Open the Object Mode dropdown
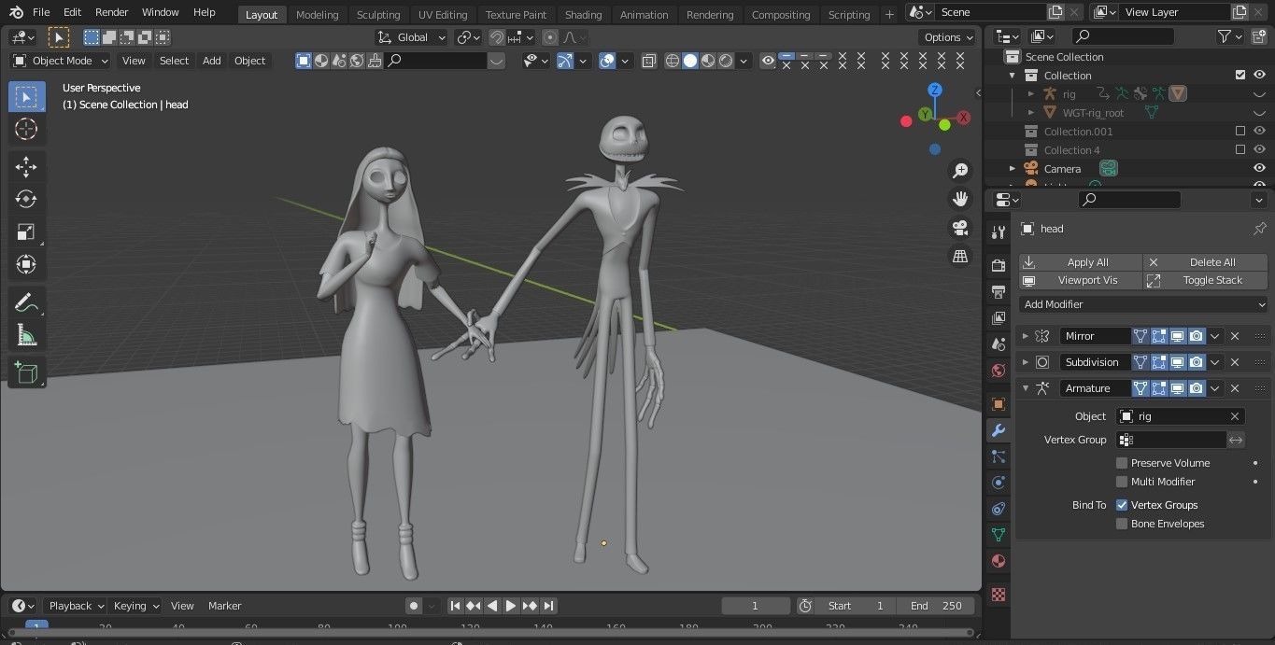The image size is (1275, 645). click(61, 61)
